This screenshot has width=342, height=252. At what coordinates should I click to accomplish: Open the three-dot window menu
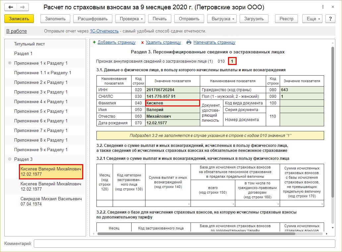322,7
